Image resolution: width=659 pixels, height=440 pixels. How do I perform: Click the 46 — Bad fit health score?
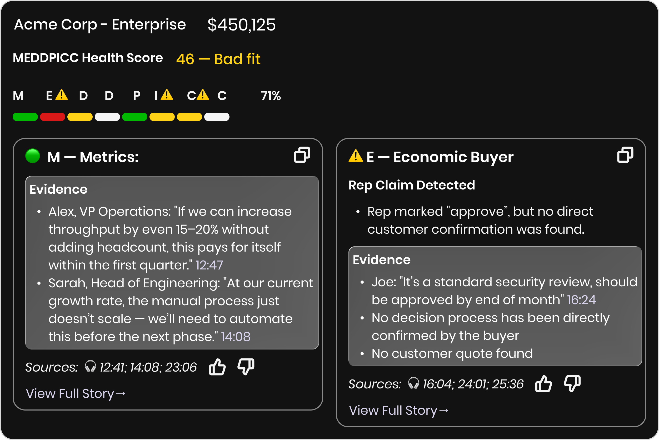(x=218, y=59)
